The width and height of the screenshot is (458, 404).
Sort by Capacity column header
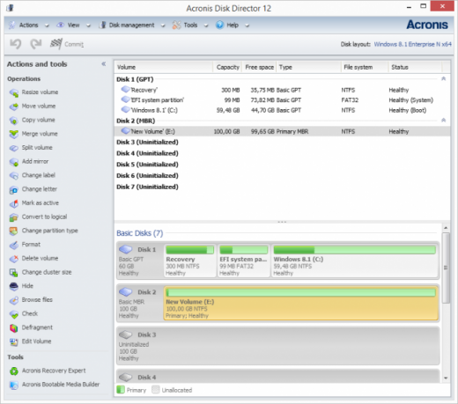click(x=227, y=67)
